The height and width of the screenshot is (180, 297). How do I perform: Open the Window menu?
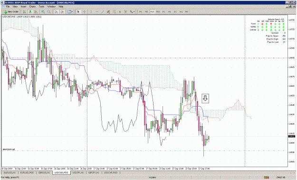tap(51, 7)
